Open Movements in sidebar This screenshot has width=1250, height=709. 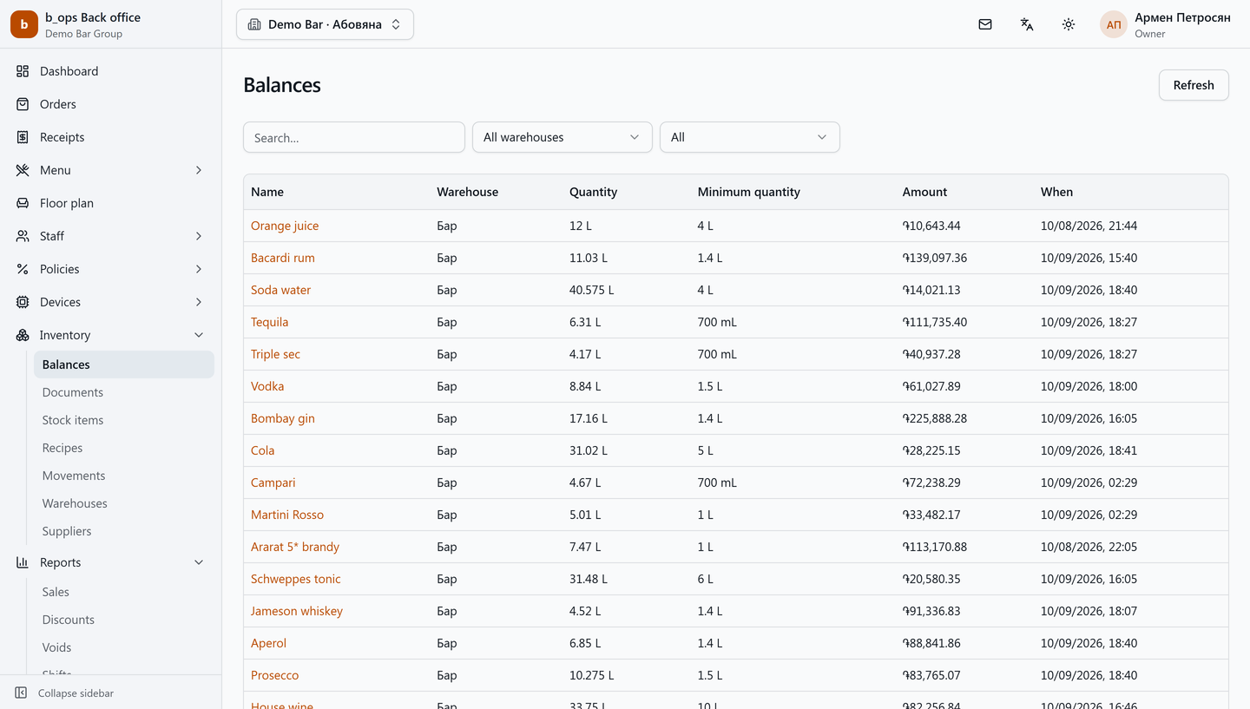point(123,476)
